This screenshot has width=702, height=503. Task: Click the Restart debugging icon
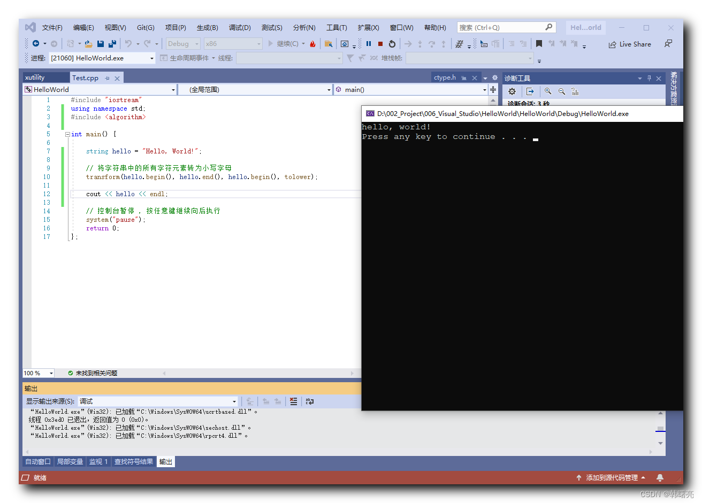(x=392, y=44)
